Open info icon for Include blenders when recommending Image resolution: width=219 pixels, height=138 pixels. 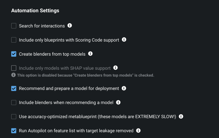click(x=118, y=102)
